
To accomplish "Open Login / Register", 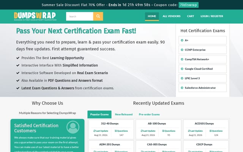I will (x=212, y=16).
